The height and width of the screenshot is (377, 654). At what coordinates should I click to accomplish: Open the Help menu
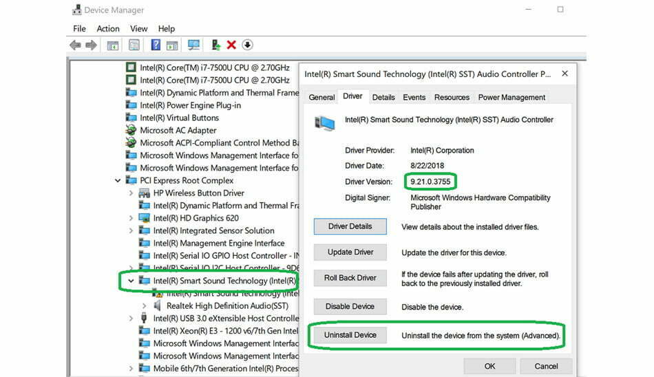[167, 29]
